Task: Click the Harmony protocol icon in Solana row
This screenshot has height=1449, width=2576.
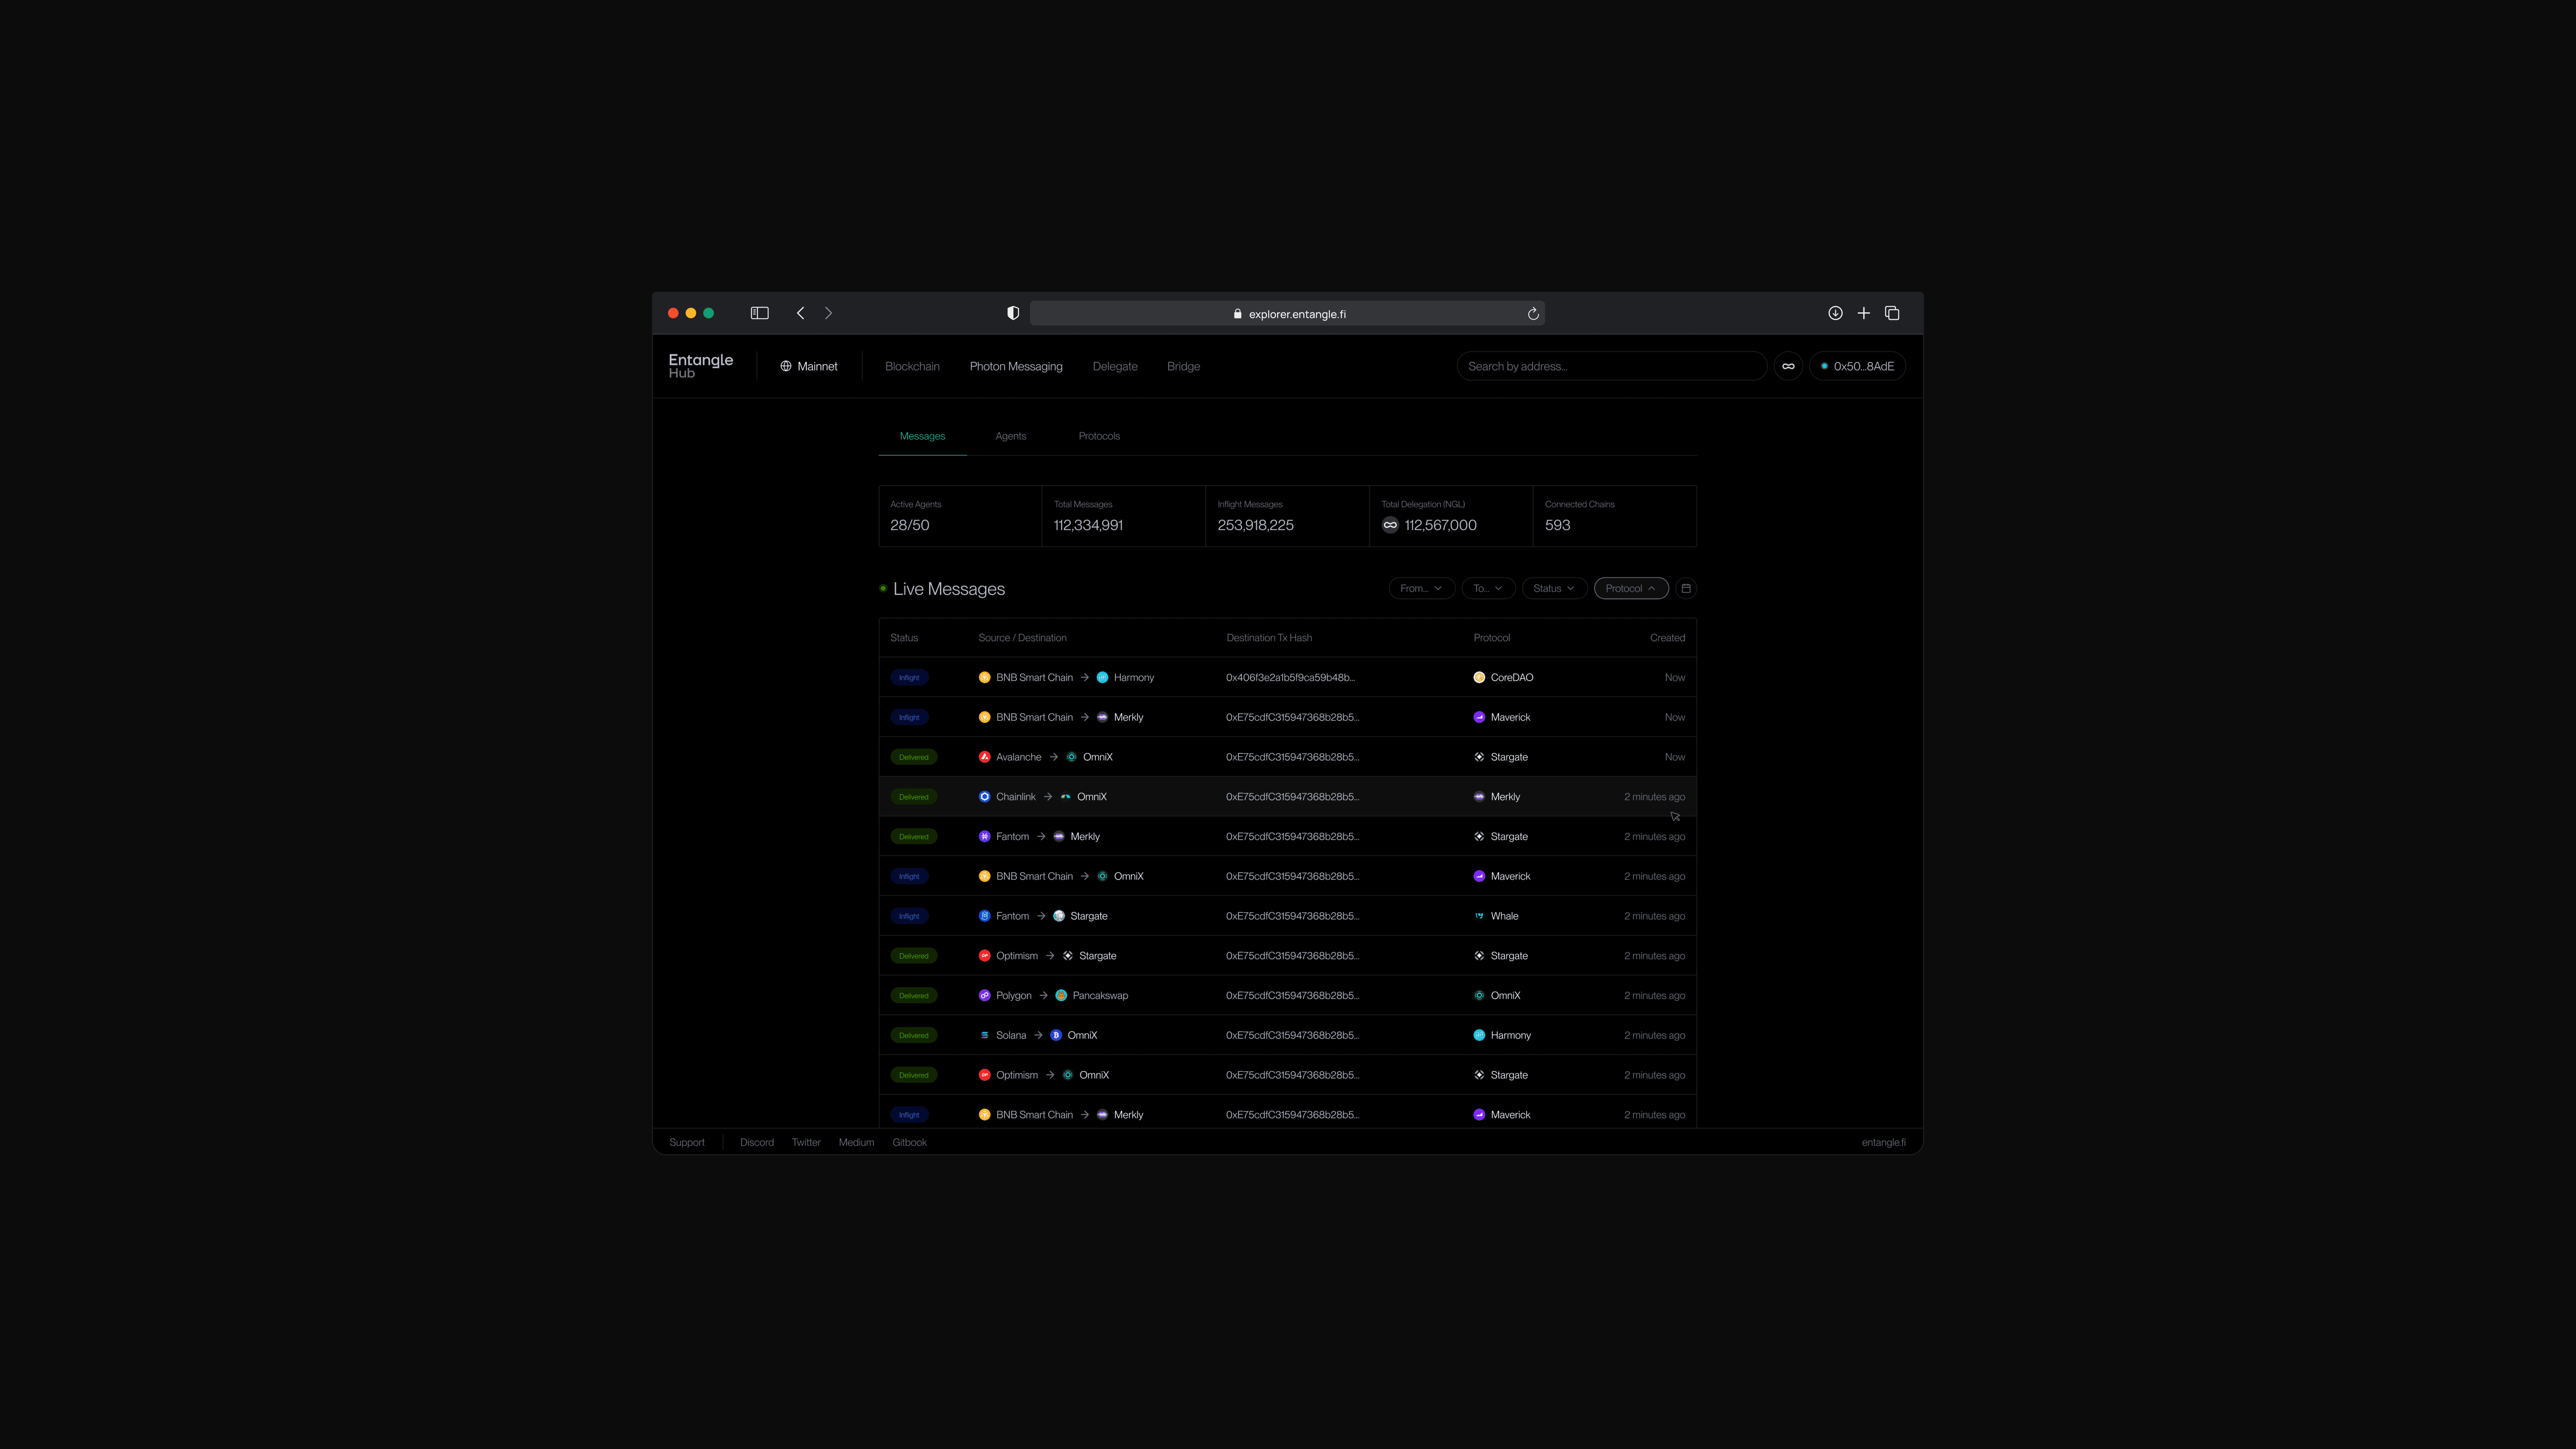Action: pos(1479,1035)
